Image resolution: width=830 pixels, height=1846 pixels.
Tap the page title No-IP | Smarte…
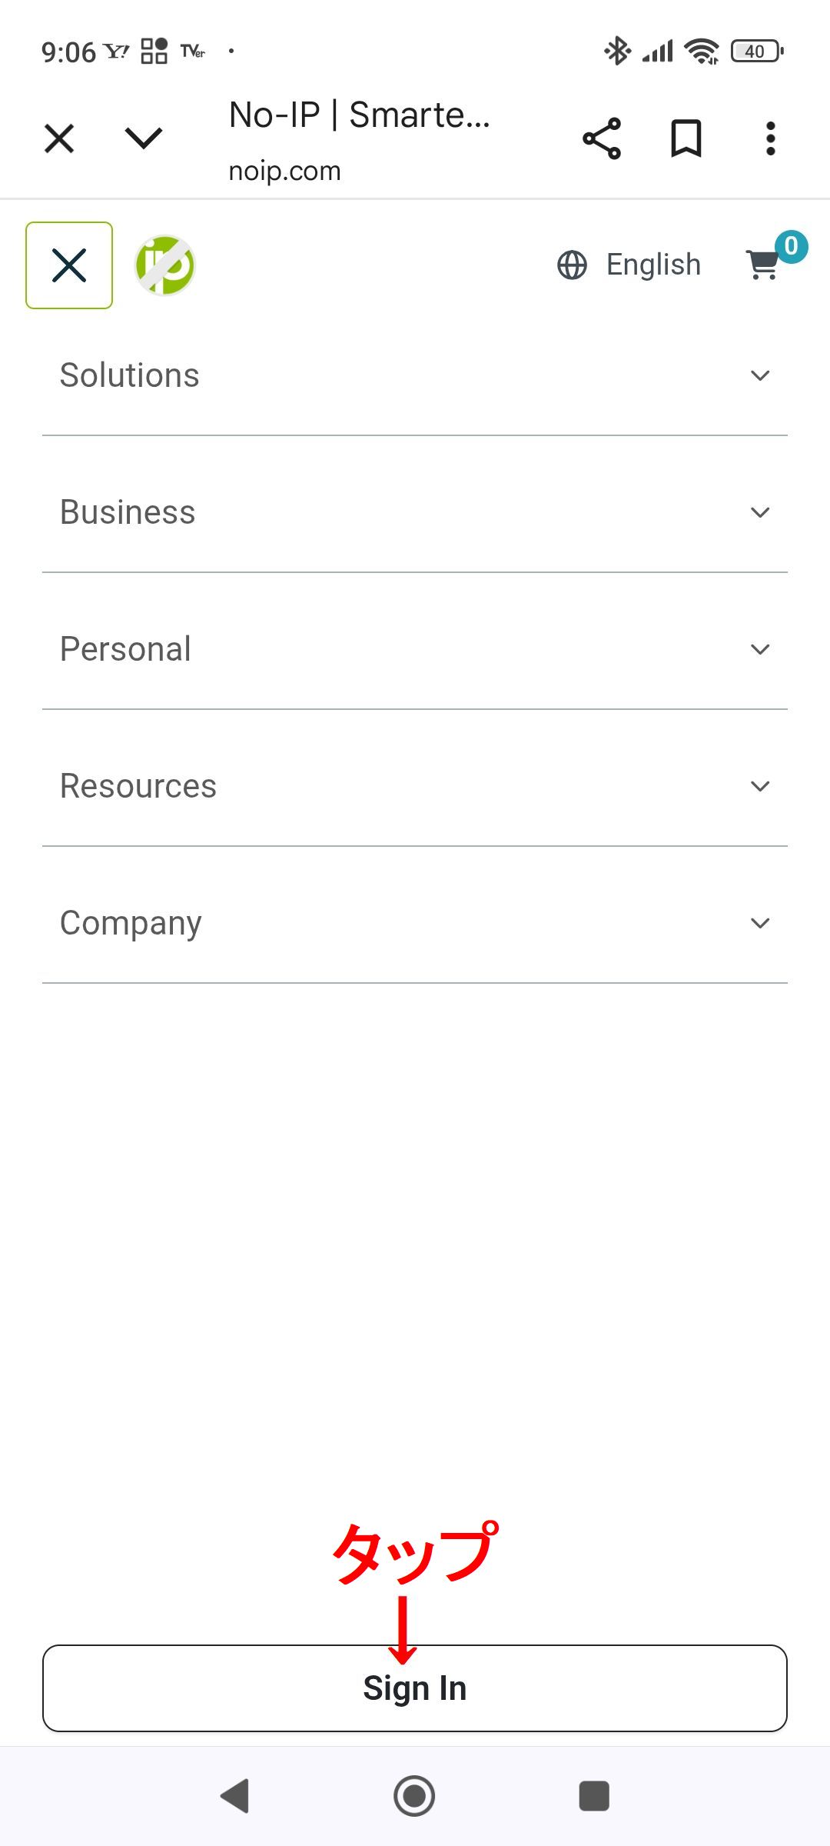coord(359,115)
